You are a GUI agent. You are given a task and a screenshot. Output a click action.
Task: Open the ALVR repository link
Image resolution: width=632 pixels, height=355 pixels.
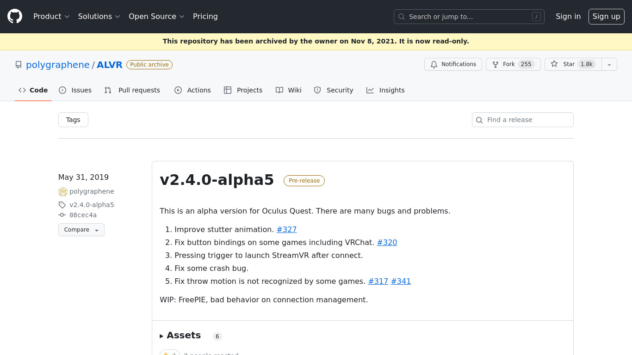110,65
